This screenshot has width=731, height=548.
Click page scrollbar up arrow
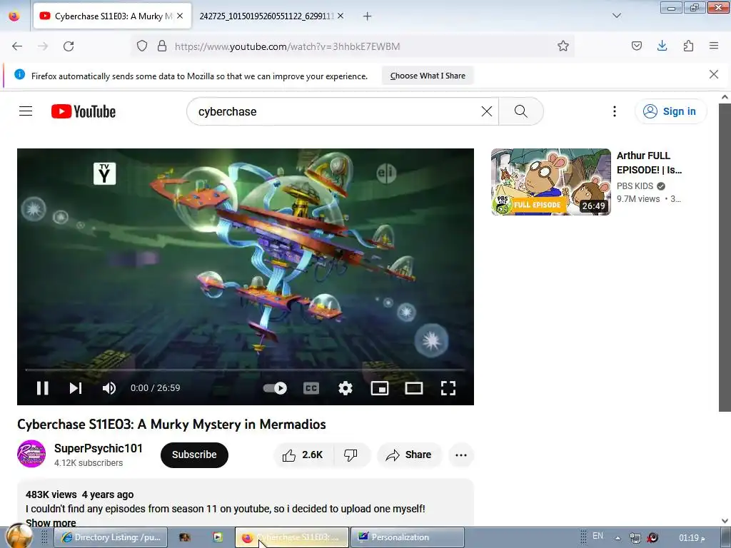[725, 97]
